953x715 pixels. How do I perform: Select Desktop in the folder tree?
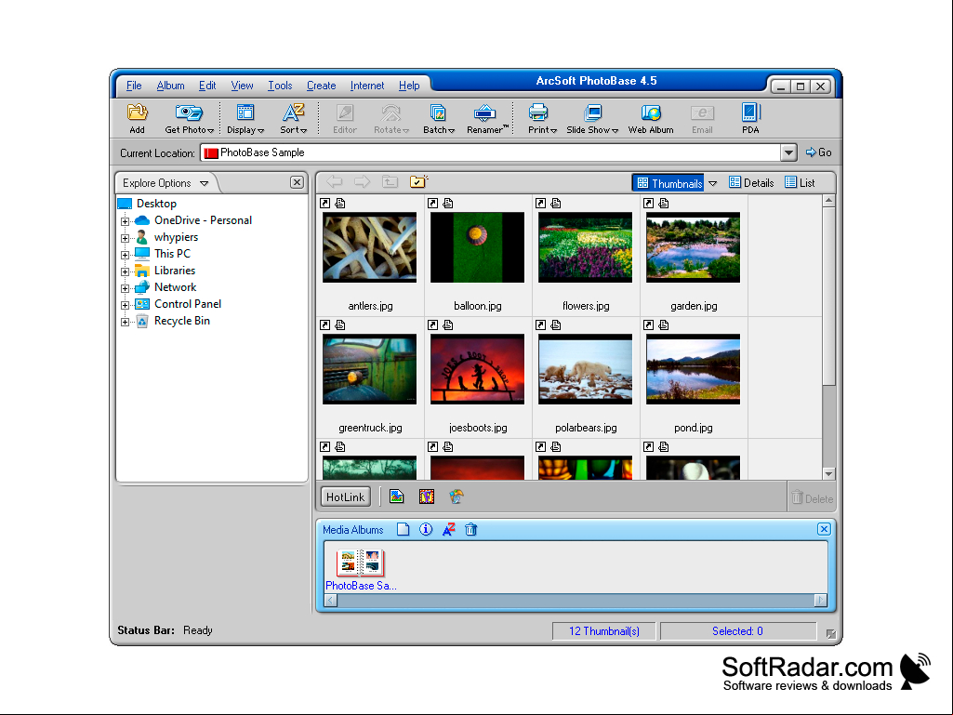coord(156,204)
